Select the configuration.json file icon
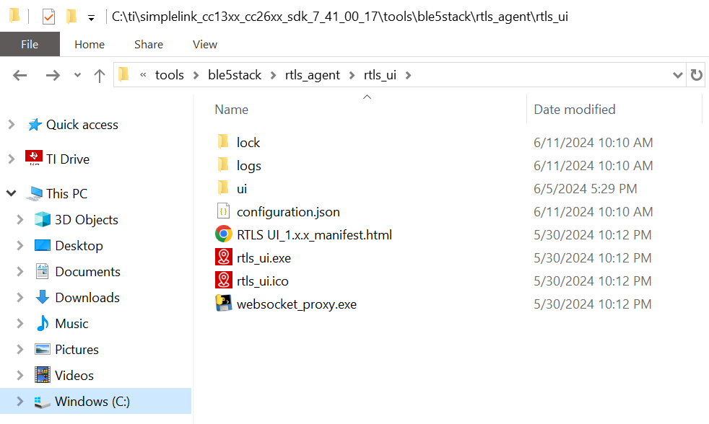The height and width of the screenshot is (424, 709). point(223,211)
